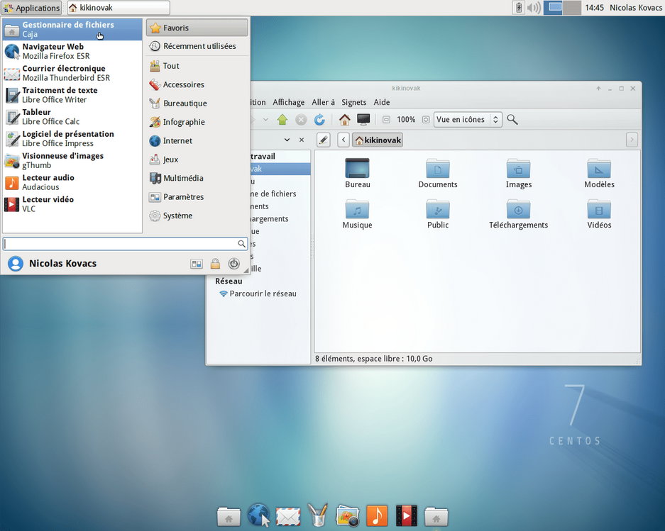Open forward history dropdown arrow
The image size is (665, 531).
(265, 120)
